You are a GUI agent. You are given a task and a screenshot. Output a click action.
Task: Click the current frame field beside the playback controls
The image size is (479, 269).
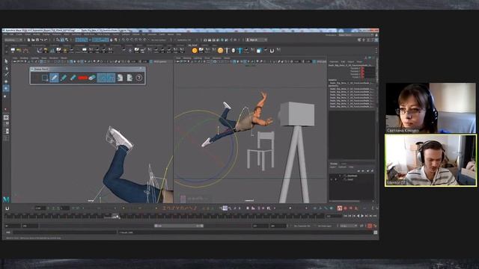pos(334,216)
